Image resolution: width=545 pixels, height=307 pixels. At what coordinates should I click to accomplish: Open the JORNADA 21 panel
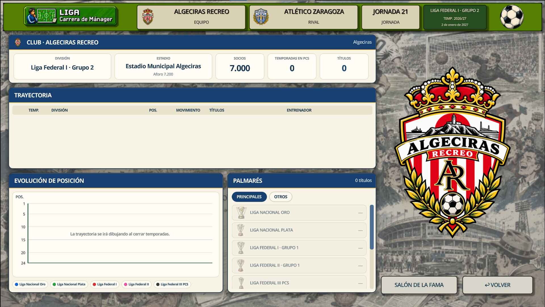point(390,17)
